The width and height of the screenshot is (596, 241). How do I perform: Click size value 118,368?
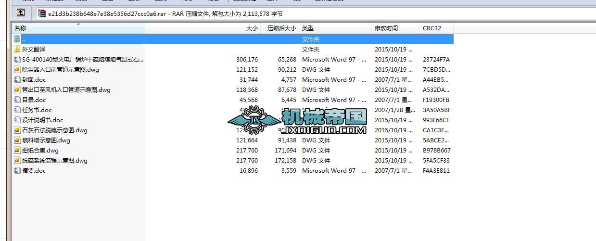tap(247, 89)
